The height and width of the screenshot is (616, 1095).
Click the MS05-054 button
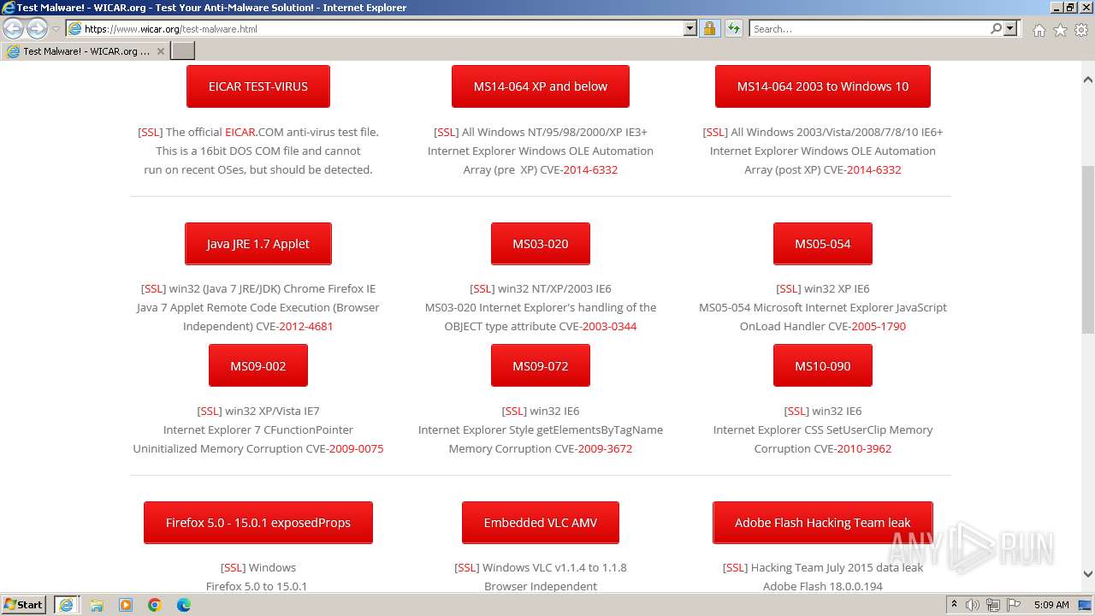coord(823,244)
